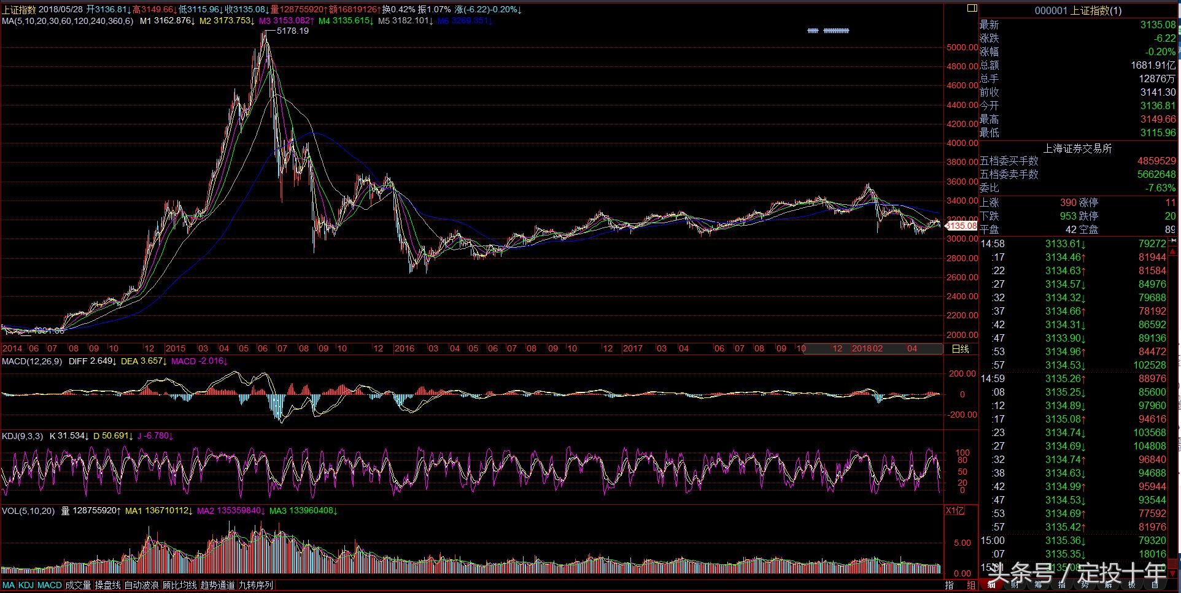Click the VOL(5,10,20) indicator label
Image resolution: width=1181 pixels, height=593 pixels.
tap(28, 511)
